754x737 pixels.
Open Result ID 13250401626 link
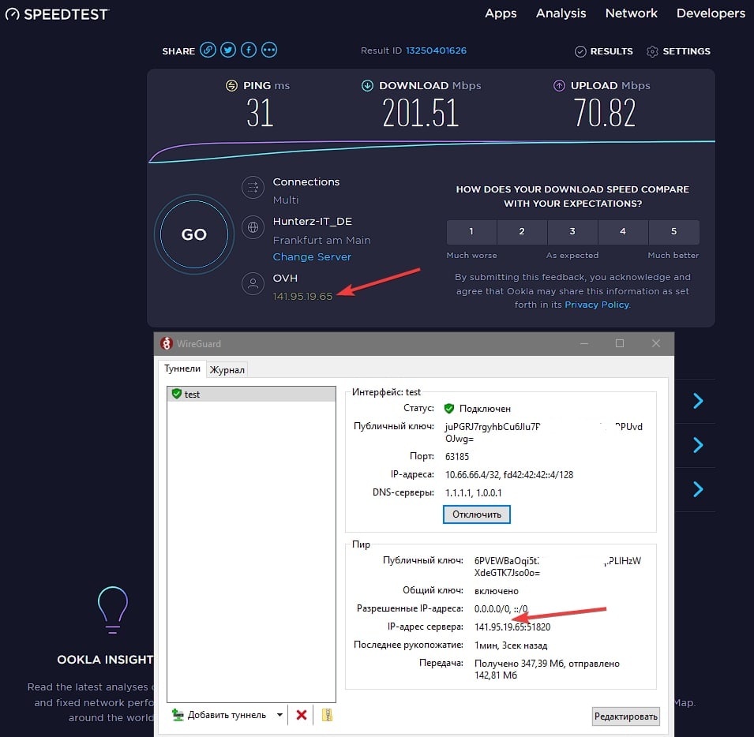pos(436,51)
